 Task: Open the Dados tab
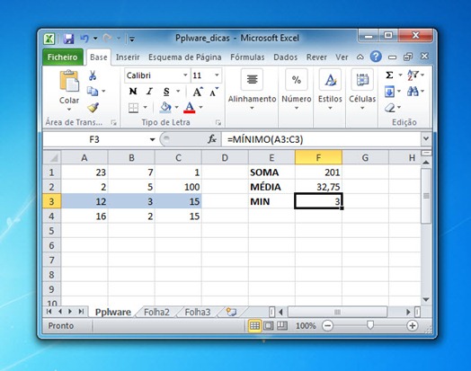(x=285, y=57)
